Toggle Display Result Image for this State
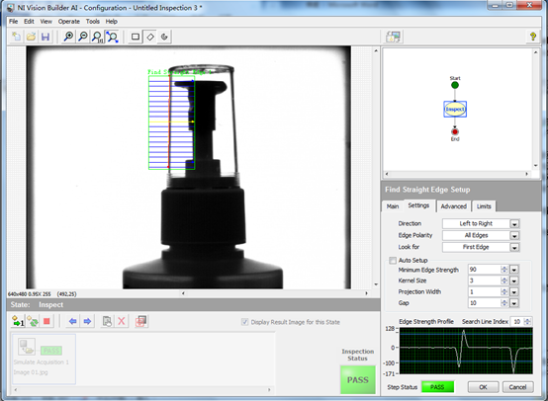The width and height of the screenshot is (548, 401). (245, 322)
